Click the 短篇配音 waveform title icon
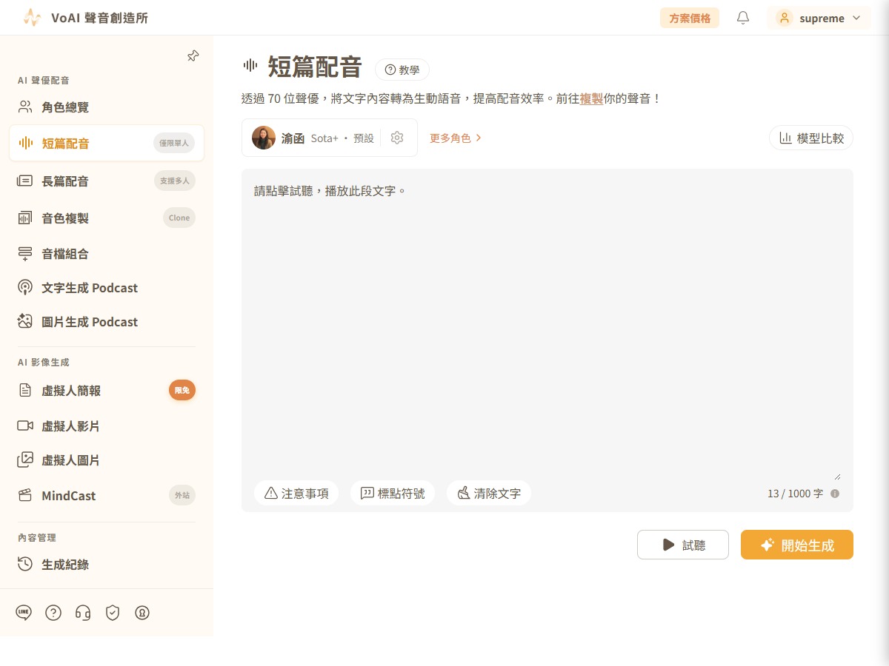This screenshot has width=889, height=666. pyautogui.click(x=250, y=65)
